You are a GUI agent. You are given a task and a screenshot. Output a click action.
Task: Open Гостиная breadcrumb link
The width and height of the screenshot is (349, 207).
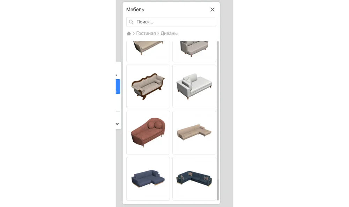pyautogui.click(x=146, y=34)
